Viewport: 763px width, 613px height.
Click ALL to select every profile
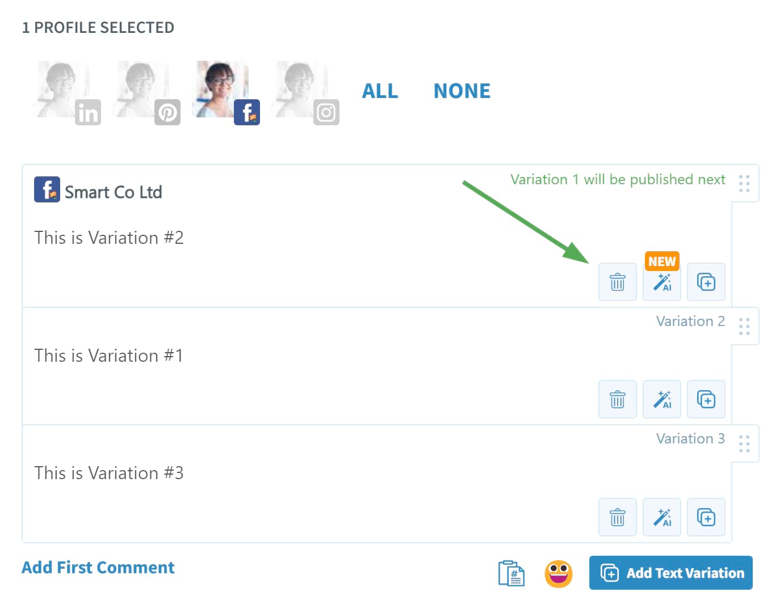point(380,91)
